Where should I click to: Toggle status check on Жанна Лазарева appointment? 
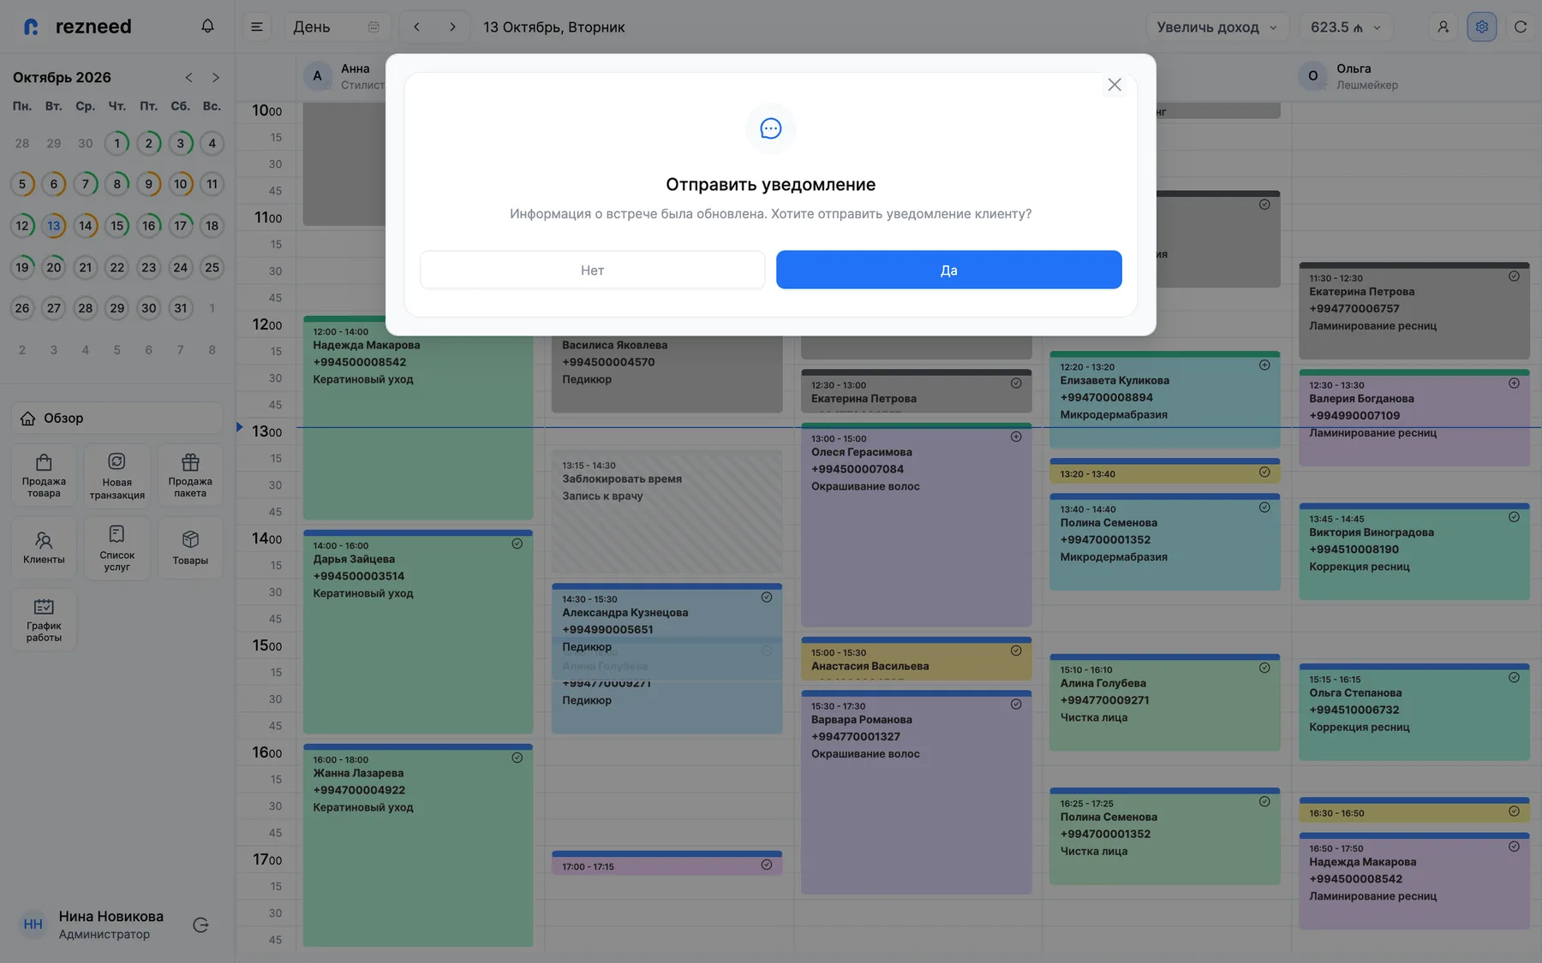tap(517, 758)
